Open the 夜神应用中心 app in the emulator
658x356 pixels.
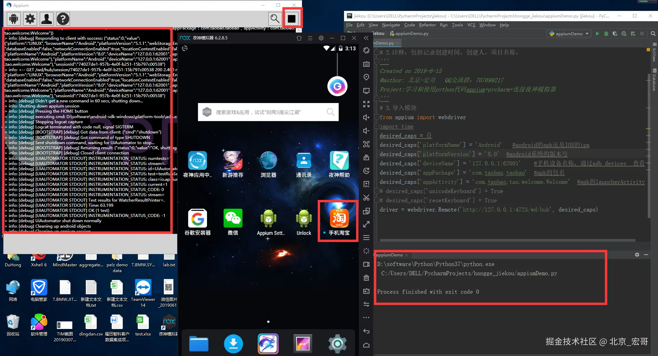pyautogui.click(x=197, y=164)
